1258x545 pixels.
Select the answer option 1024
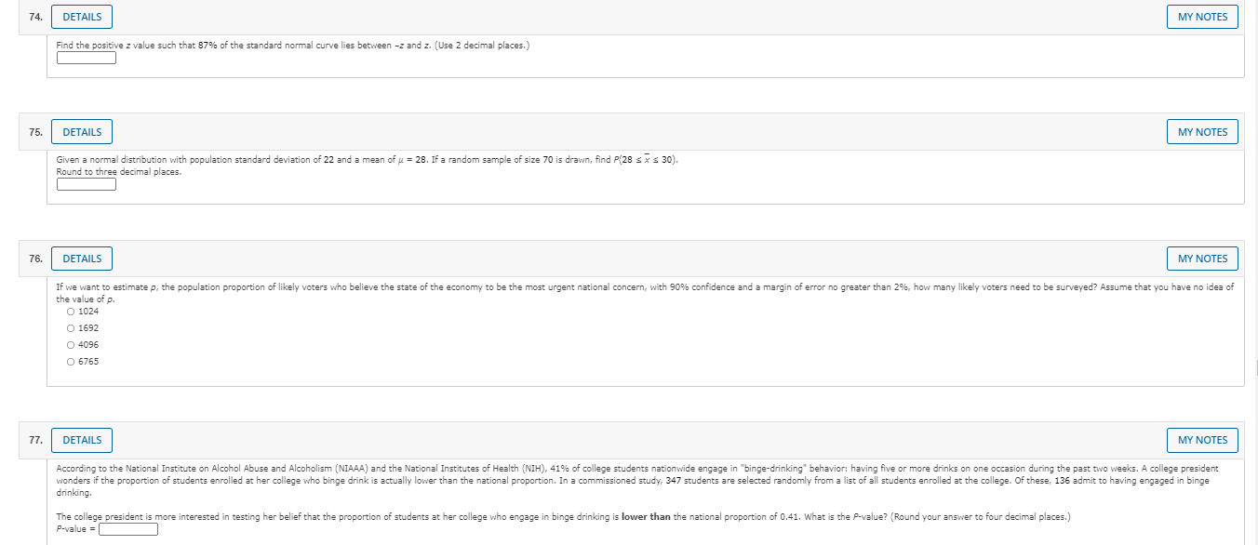[70, 311]
